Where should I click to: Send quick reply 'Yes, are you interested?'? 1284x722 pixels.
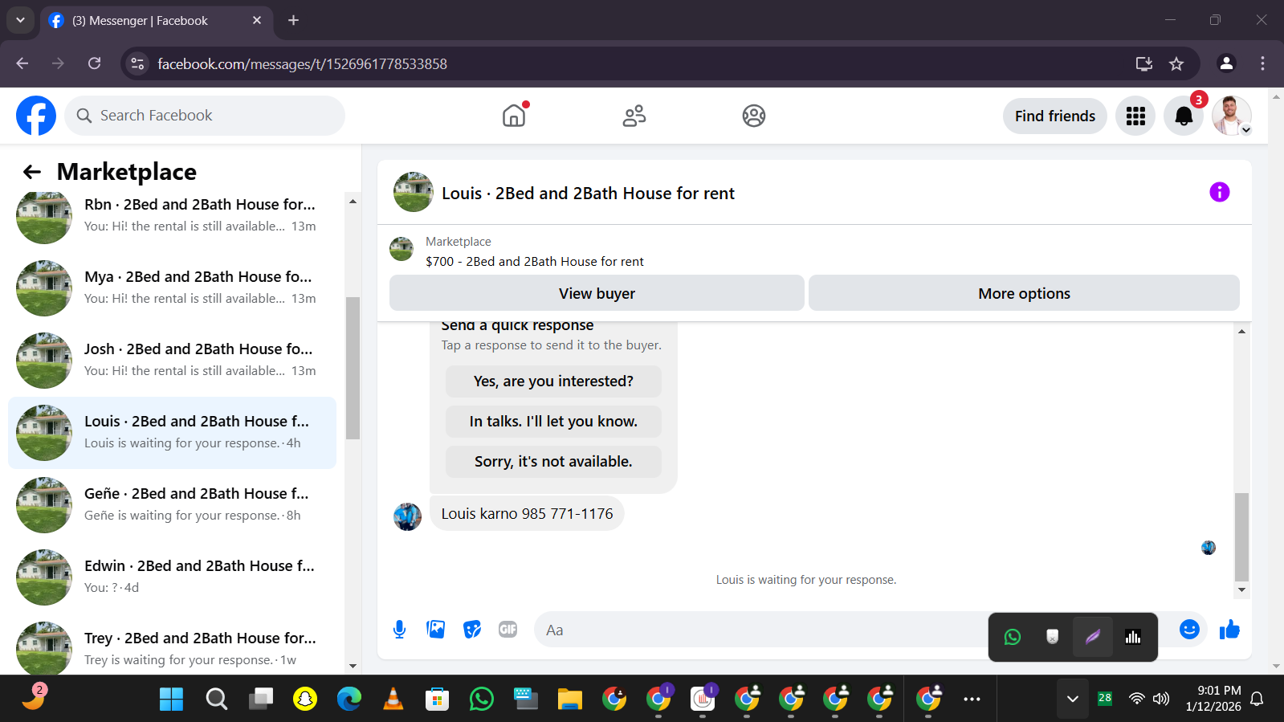(x=553, y=381)
